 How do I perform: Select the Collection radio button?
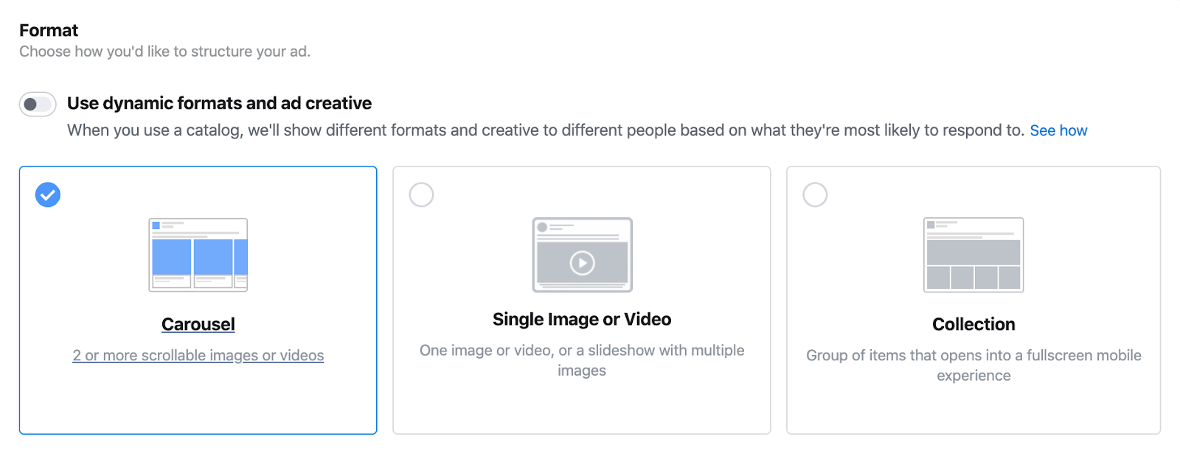[815, 195]
